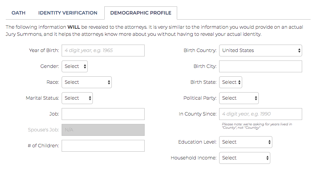Open the Marital Status selector
Screen dimensions: 315x174
(x=77, y=98)
